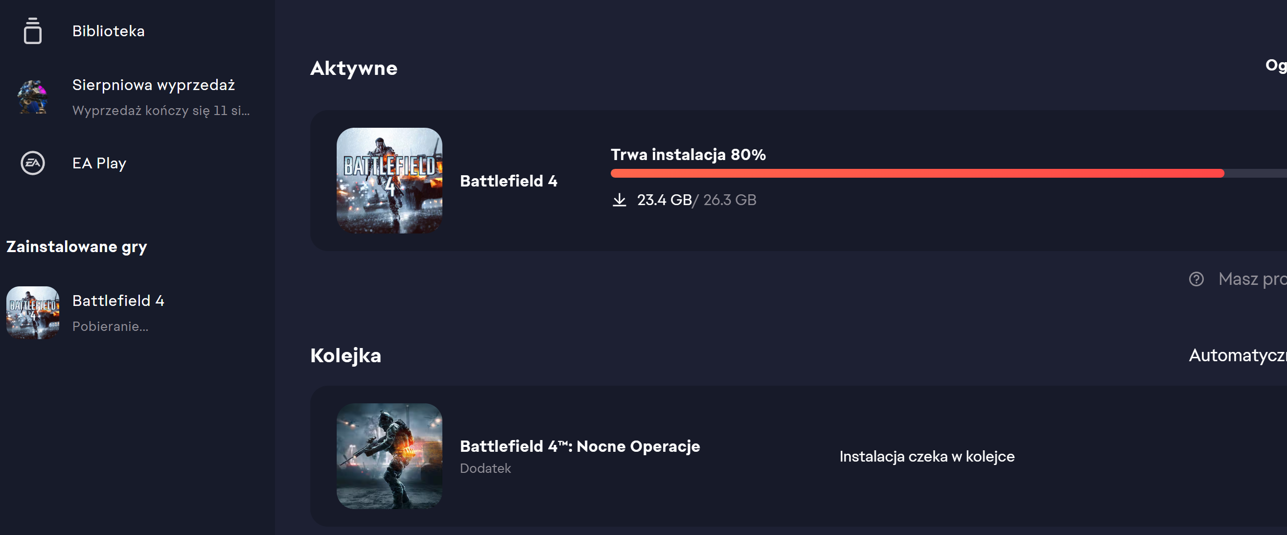Click the 'Masz pro...' help link

1252,279
